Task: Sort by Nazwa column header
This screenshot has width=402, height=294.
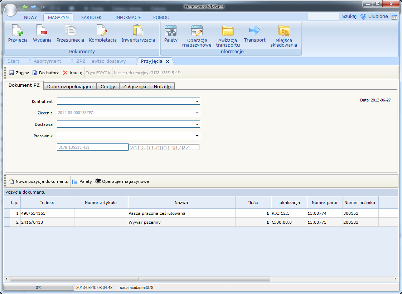Action: click(x=181, y=203)
